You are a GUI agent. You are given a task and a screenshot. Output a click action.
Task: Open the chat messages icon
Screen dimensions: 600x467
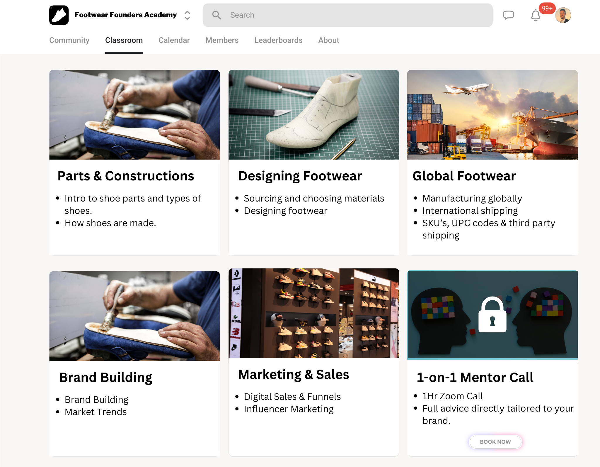509,15
